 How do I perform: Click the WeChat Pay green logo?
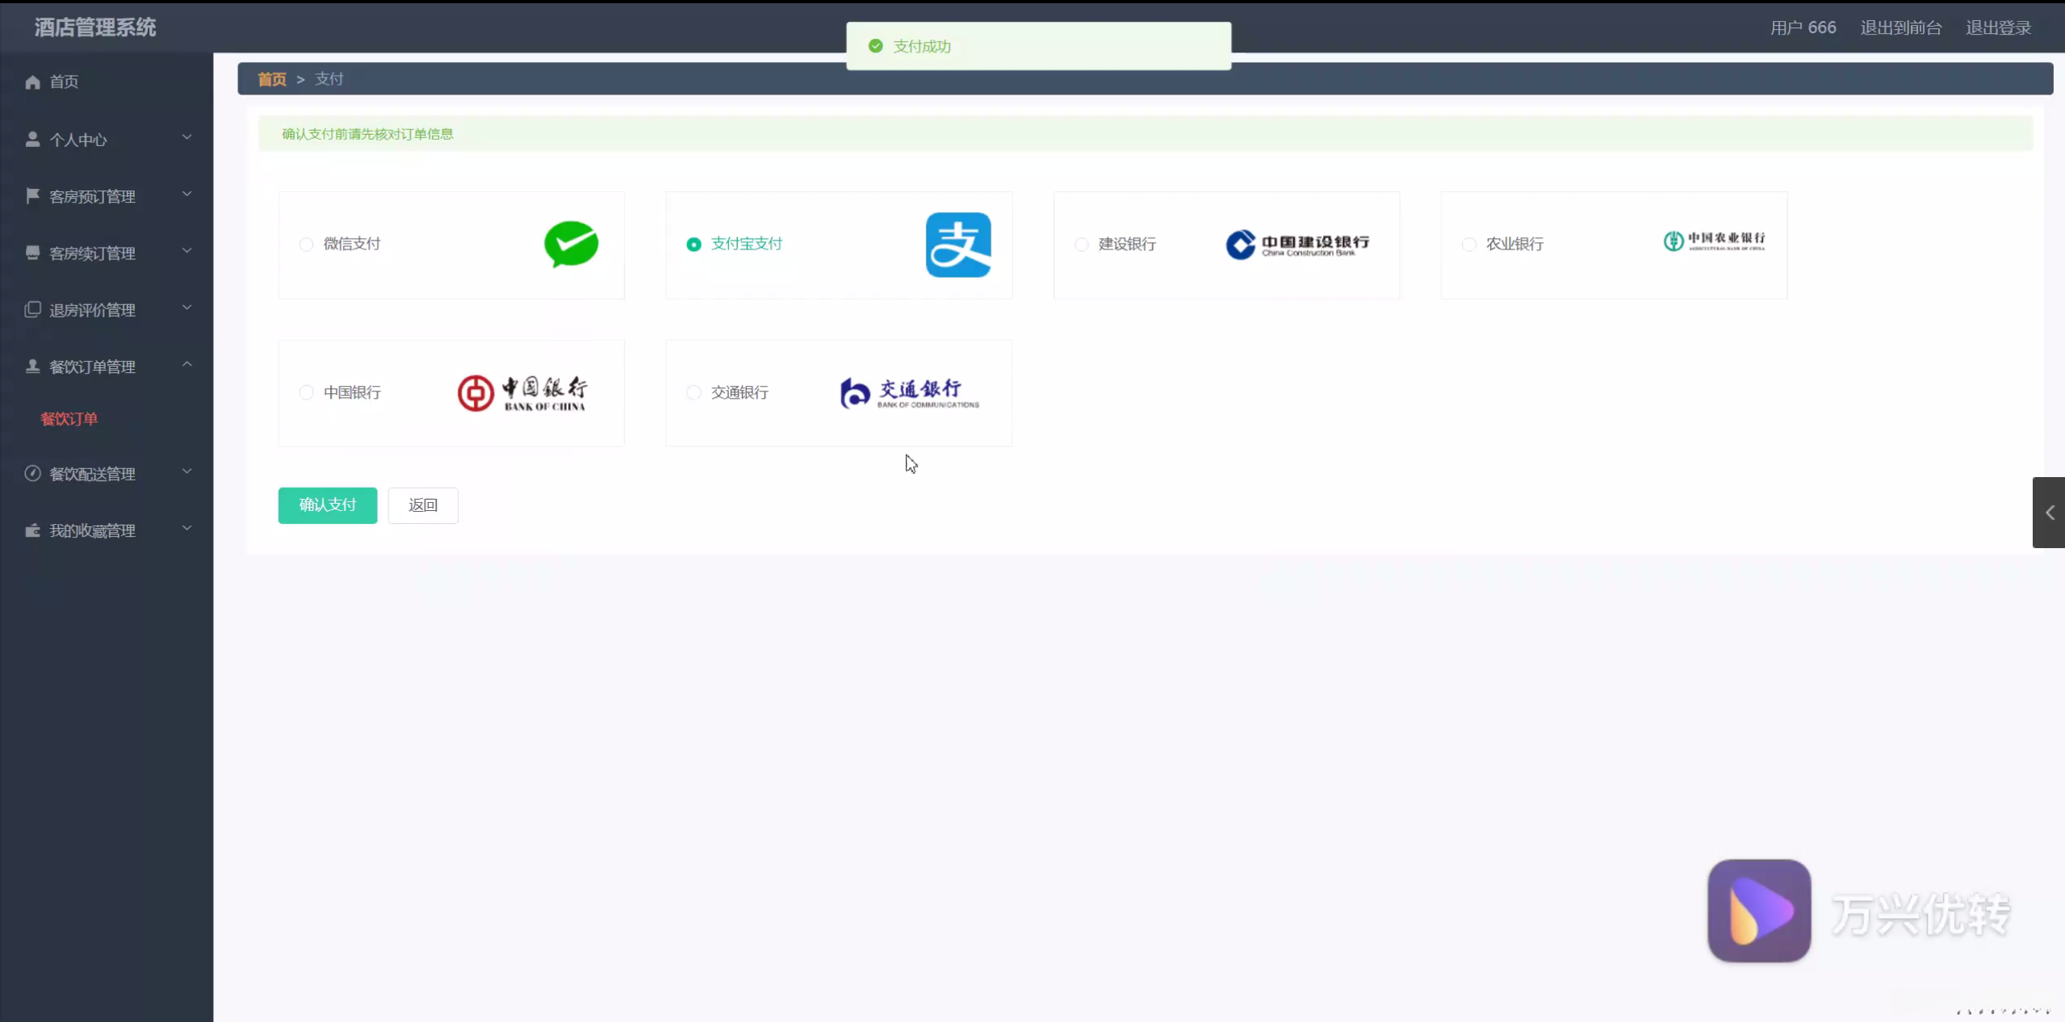tap(571, 244)
